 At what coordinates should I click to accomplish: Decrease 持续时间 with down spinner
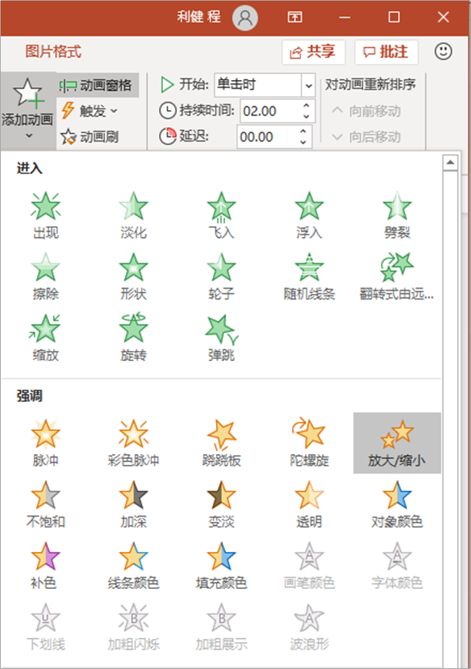pos(307,116)
